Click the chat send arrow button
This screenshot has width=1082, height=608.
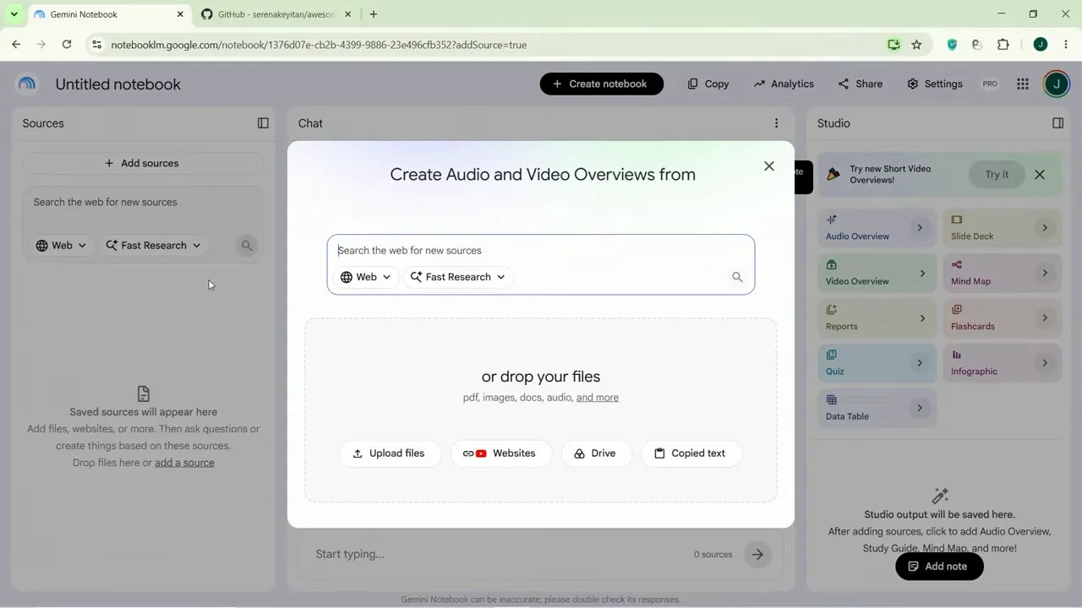click(757, 555)
